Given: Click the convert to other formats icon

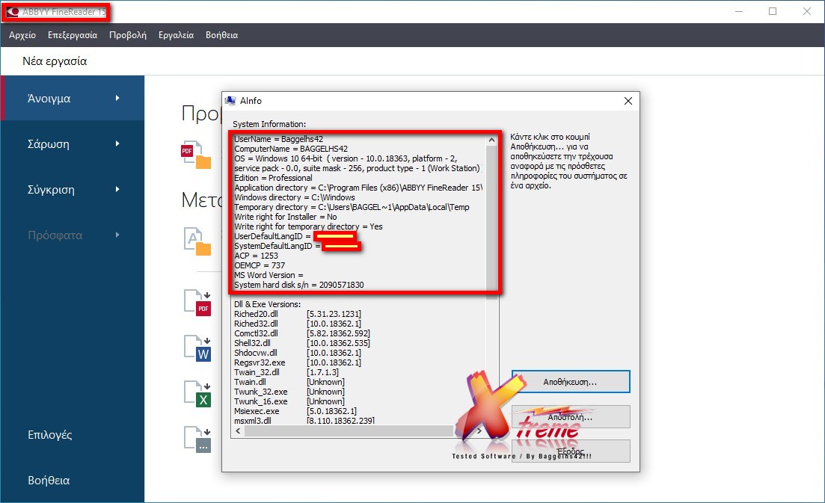Looking at the screenshot, I should (x=197, y=440).
